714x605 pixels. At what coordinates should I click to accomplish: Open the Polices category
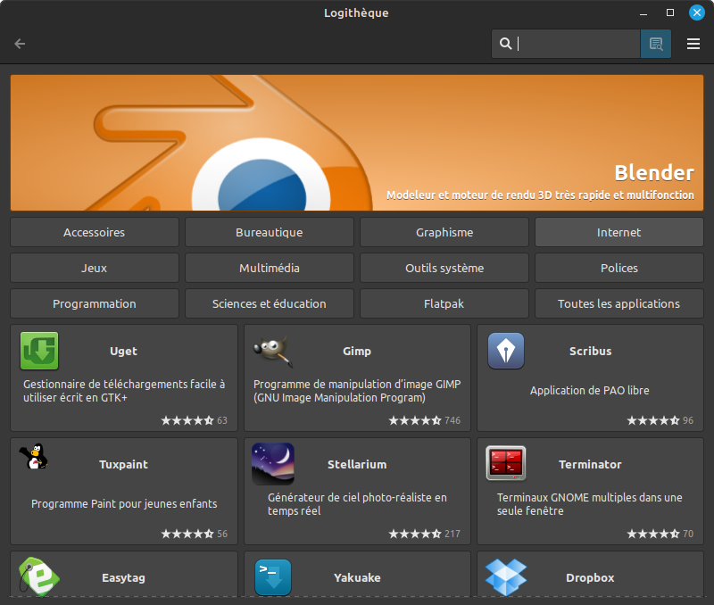pos(619,268)
